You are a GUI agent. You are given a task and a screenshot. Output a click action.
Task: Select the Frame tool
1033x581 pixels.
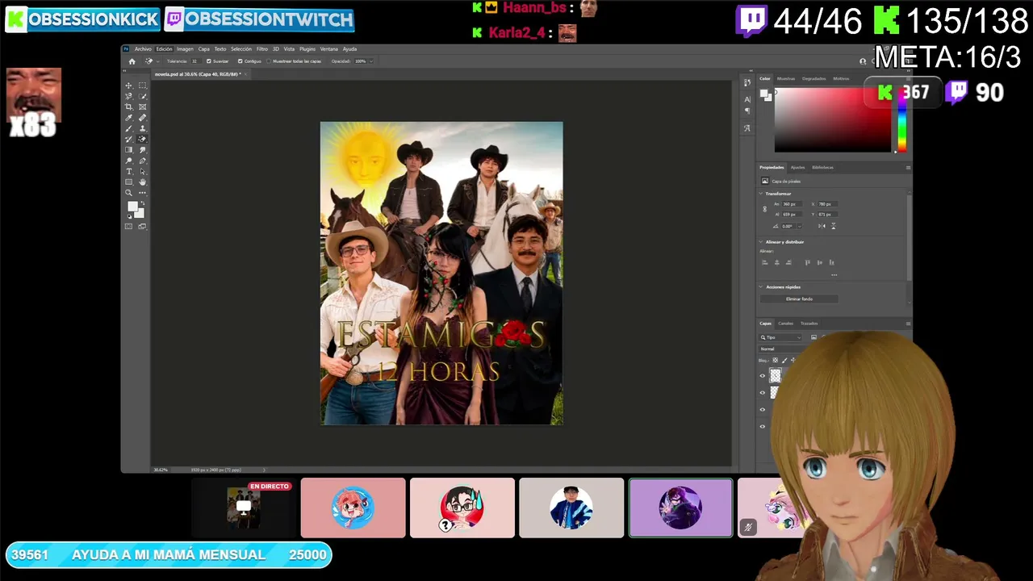pos(143,107)
